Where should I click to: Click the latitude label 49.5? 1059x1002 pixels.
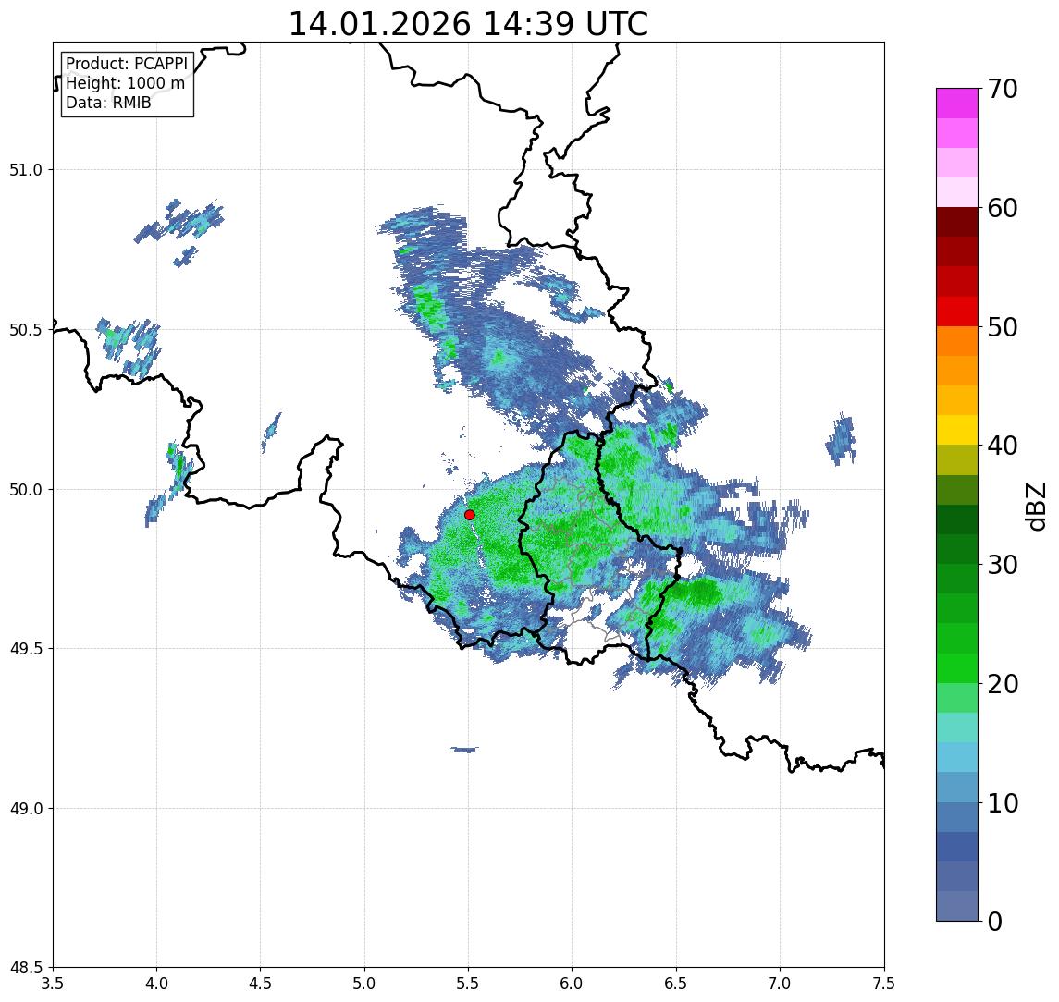click(26, 649)
